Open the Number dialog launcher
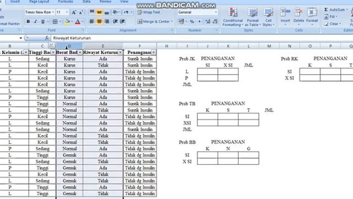This screenshot has height=199, width=353. [x=217, y=30]
